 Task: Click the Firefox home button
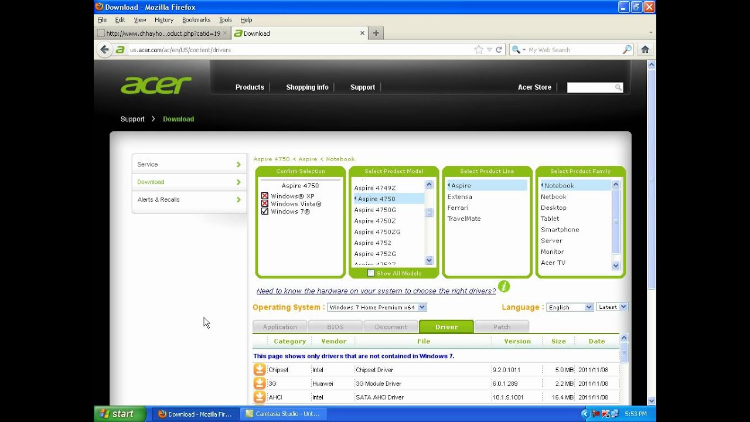[x=645, y=50]
